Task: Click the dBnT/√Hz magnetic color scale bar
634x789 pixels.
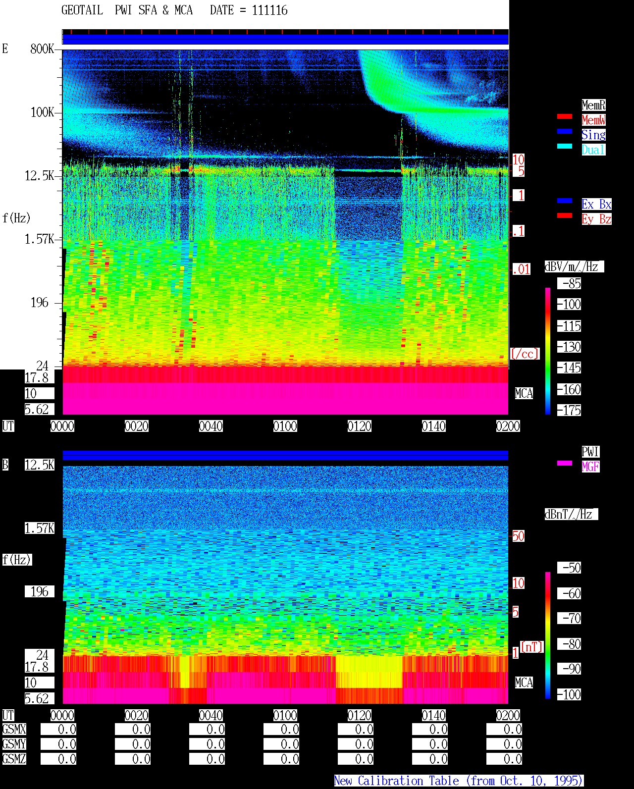Action: tap(548, 635)
